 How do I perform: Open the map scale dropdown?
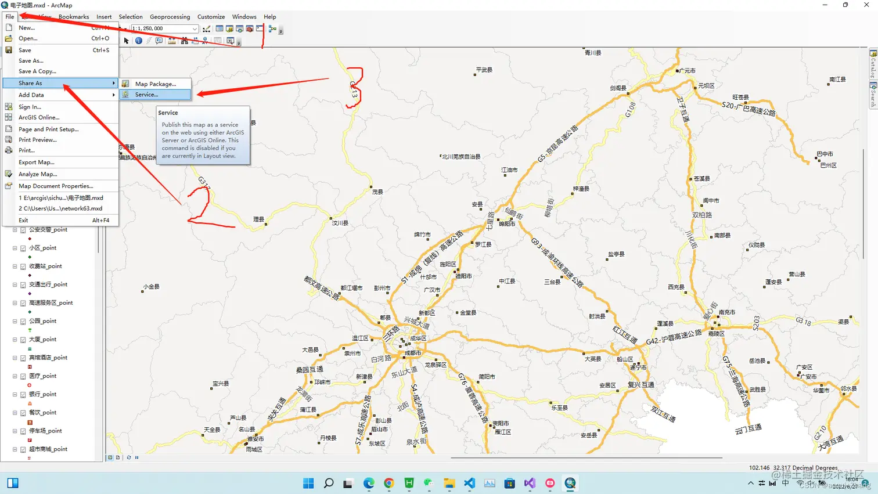pos(195,28)
